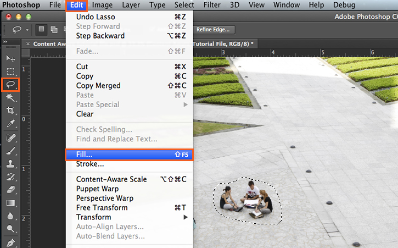Select the Eraser tool
The width and height of the screenshot is (398, 248).
click(10, 190)
